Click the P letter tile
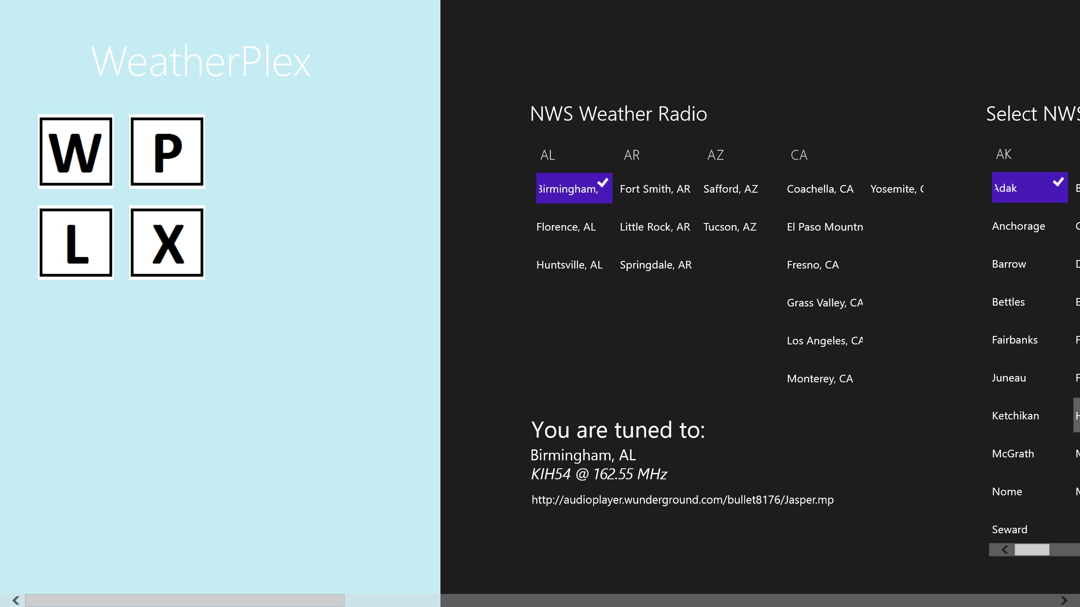This screenshot has height=607, width=1080. [x=167, y=152]
